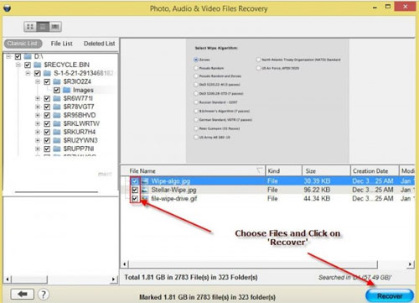
Task: Click the tree panel horizontal scrollbar thumb
Action: tap(29, 279)
